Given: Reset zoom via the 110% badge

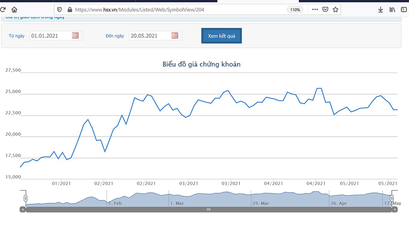Looking at the screenshot, I should point(295,10).
